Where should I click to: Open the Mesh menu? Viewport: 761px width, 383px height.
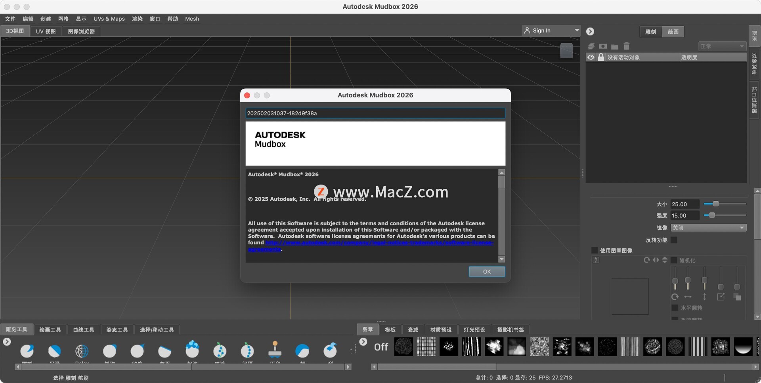coord(192,19)
